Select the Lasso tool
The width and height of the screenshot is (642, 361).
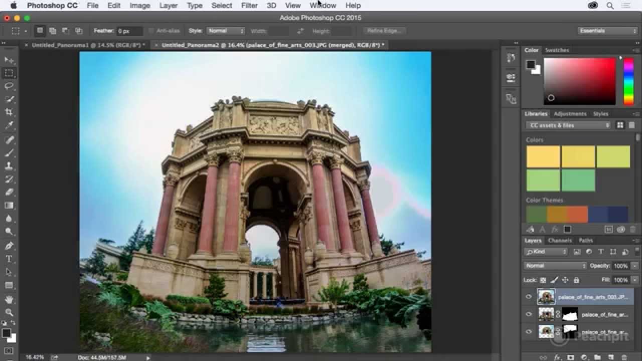tap(9, 85)
